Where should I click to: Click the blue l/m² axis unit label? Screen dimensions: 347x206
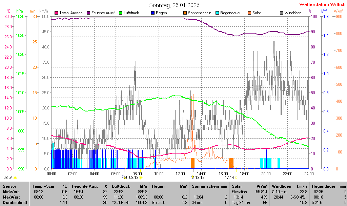[324, 11]
